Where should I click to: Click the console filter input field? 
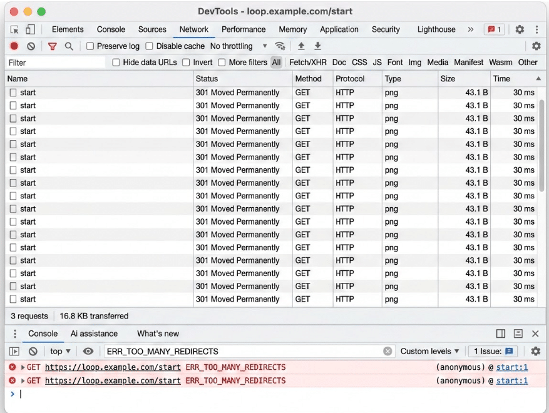[x=244, y=351]
